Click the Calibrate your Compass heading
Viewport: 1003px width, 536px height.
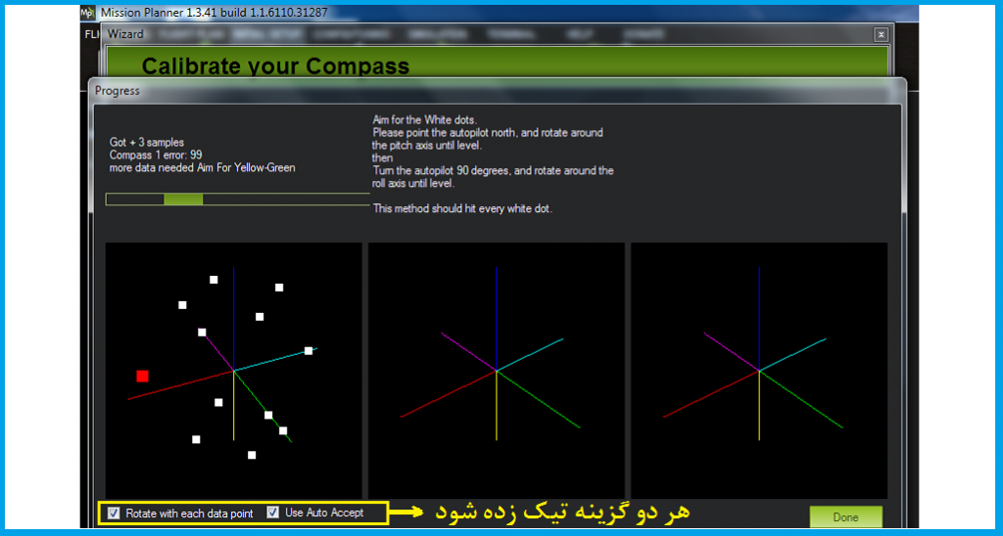[275, 67]
